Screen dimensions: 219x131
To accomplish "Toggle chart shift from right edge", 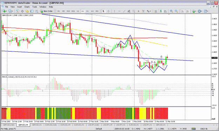I will click(x=187, y=11).
